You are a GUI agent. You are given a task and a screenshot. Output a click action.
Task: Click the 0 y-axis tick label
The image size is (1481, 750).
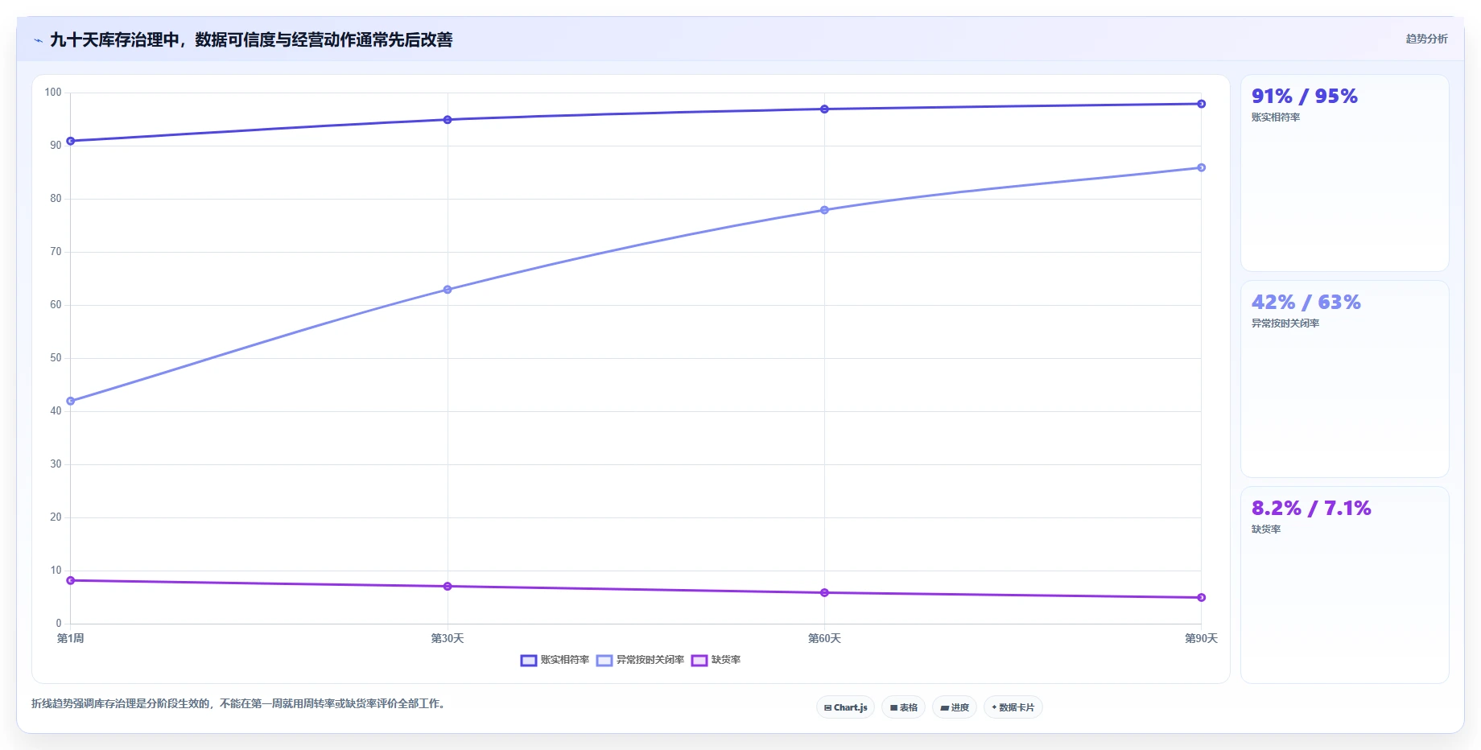[59, 624]
